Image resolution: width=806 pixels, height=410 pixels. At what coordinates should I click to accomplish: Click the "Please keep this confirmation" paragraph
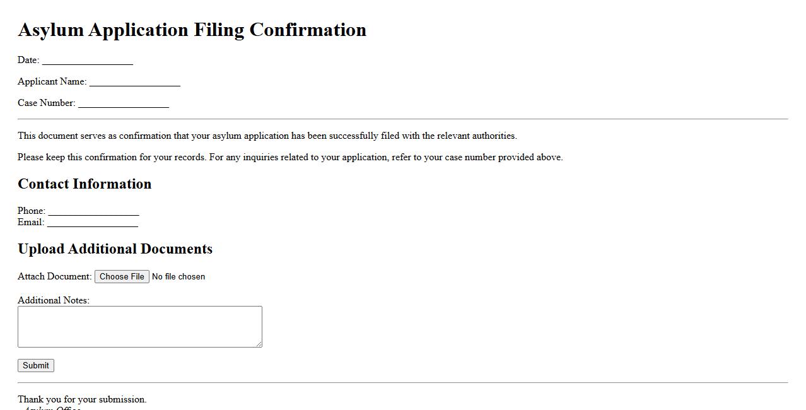pyautogui.click(x=290, y=157)
